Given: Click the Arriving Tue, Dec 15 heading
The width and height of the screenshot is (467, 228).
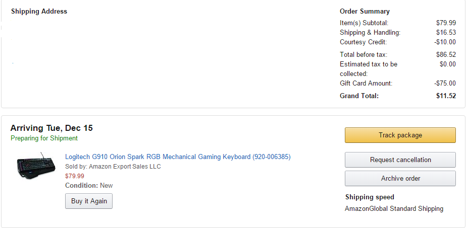Looking at the screenshot, I should [x=51, y=128].
